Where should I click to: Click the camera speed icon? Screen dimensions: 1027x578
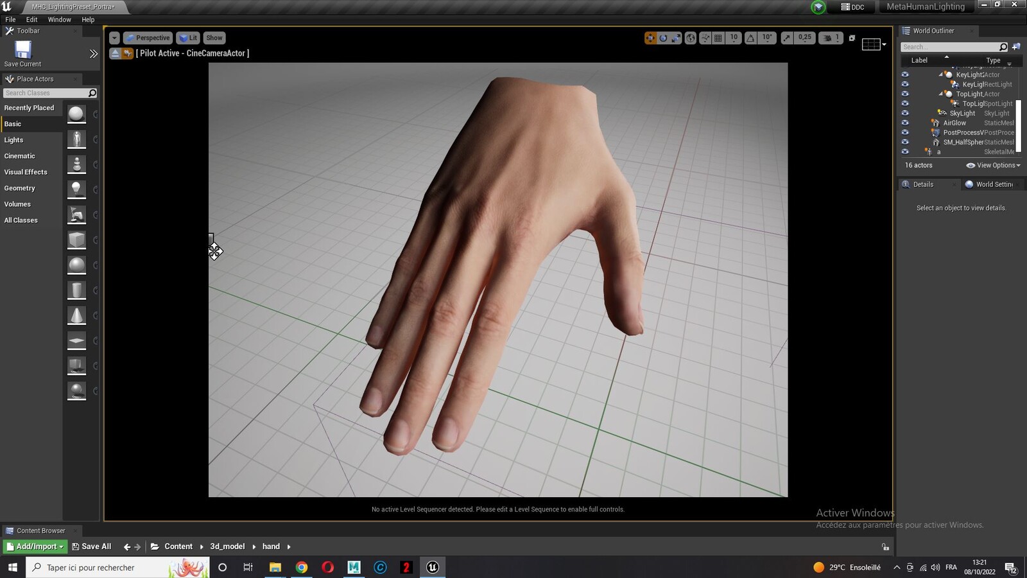coord(828,38)
